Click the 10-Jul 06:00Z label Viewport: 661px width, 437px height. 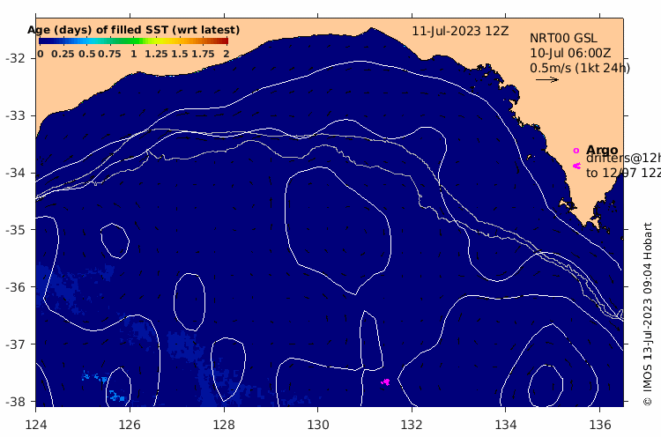570,53
